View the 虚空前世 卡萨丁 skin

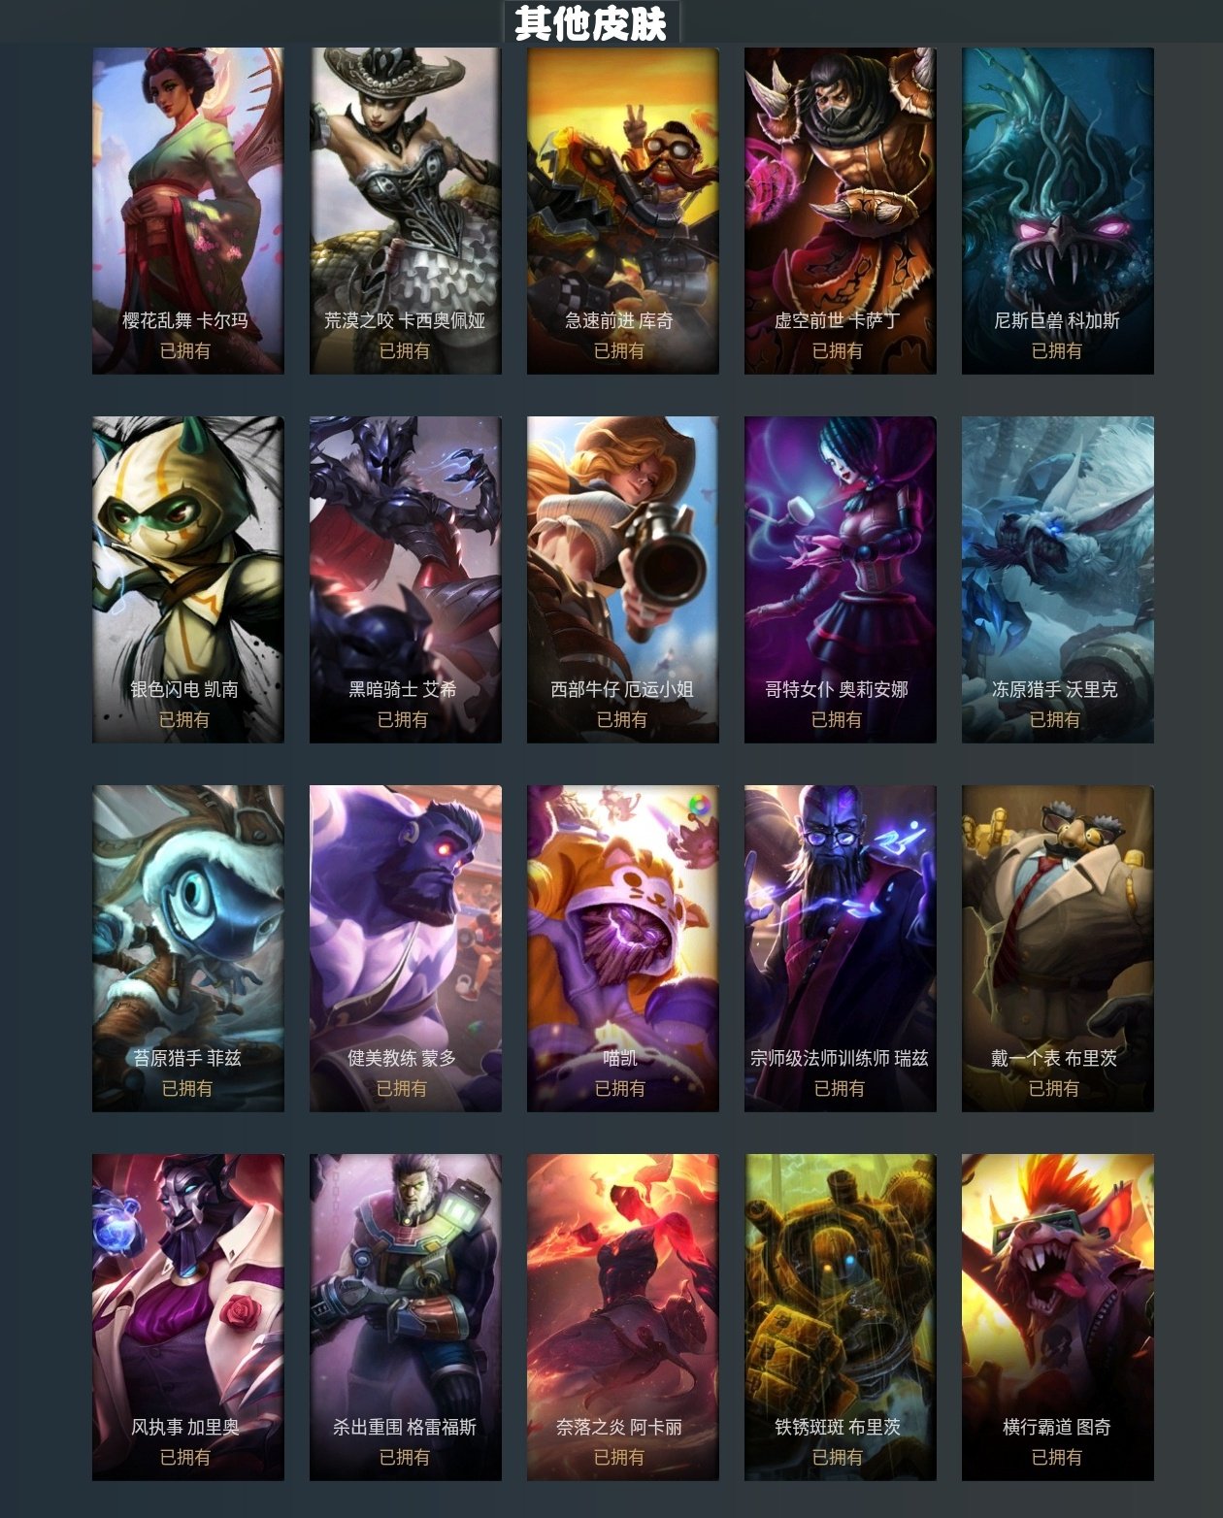pyautogui.click(x=841, y=211)
